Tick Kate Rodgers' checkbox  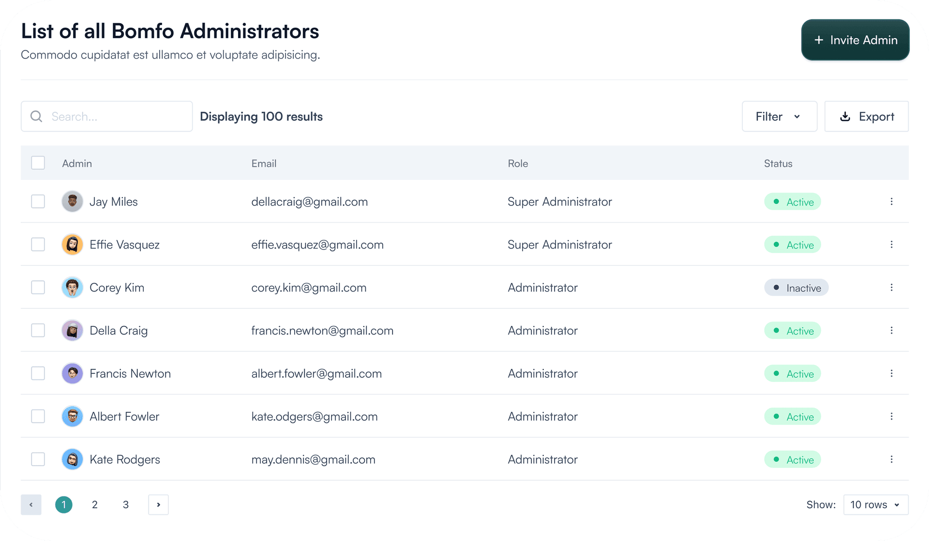coord(38,459)
